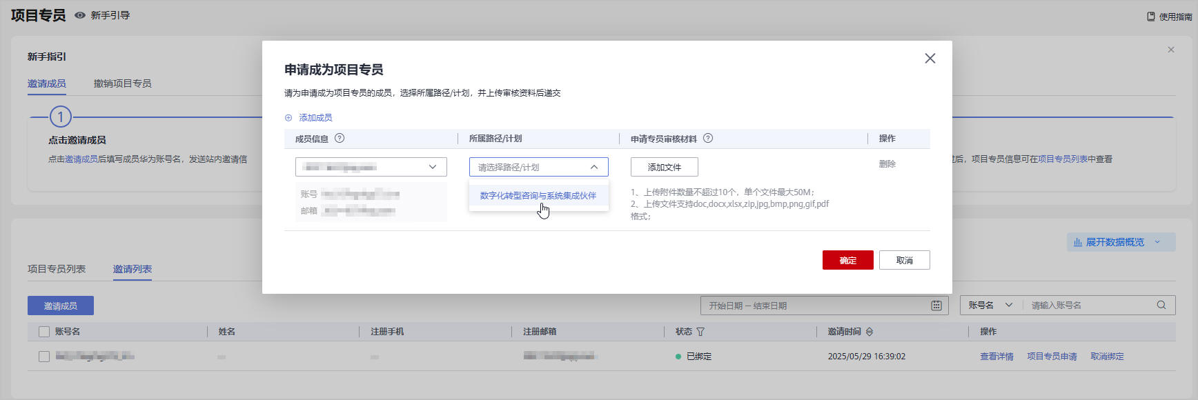Image resolution: width=1198 pixels, height=400 pixels.
Task: Close the 申请成为项目专员 dialog
Action: pyautogui.click(x=930, y=59)
